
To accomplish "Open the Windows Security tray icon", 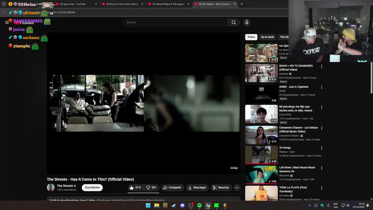I will click(x=322, y=205).
